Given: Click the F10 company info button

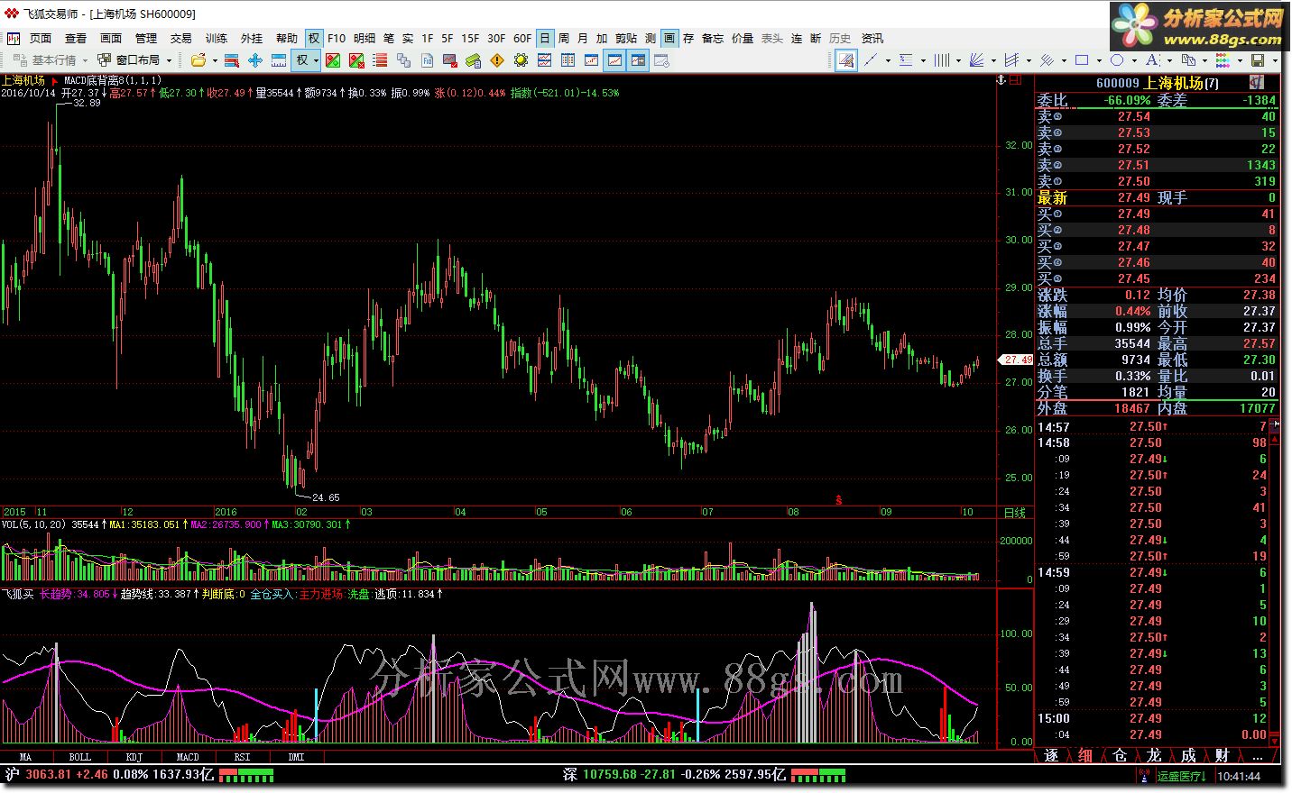Looking at the screenshot, I should 337,38.
